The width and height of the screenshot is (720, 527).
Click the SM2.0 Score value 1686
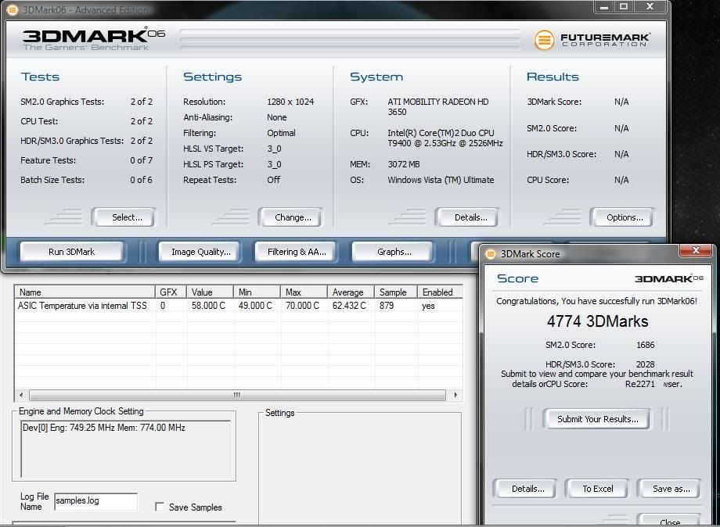point(645,345)
